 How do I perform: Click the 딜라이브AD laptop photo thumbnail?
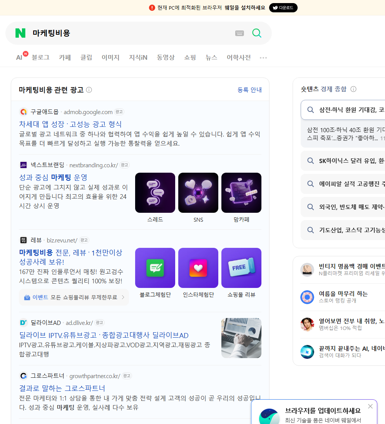(x=241, y=338)
